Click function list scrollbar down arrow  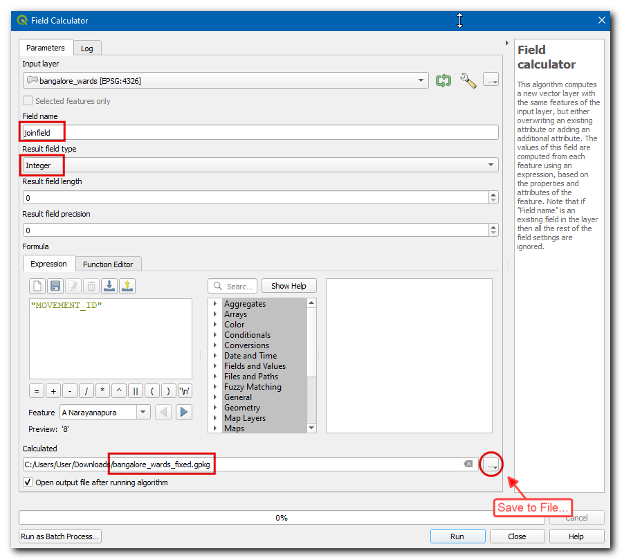312,428
